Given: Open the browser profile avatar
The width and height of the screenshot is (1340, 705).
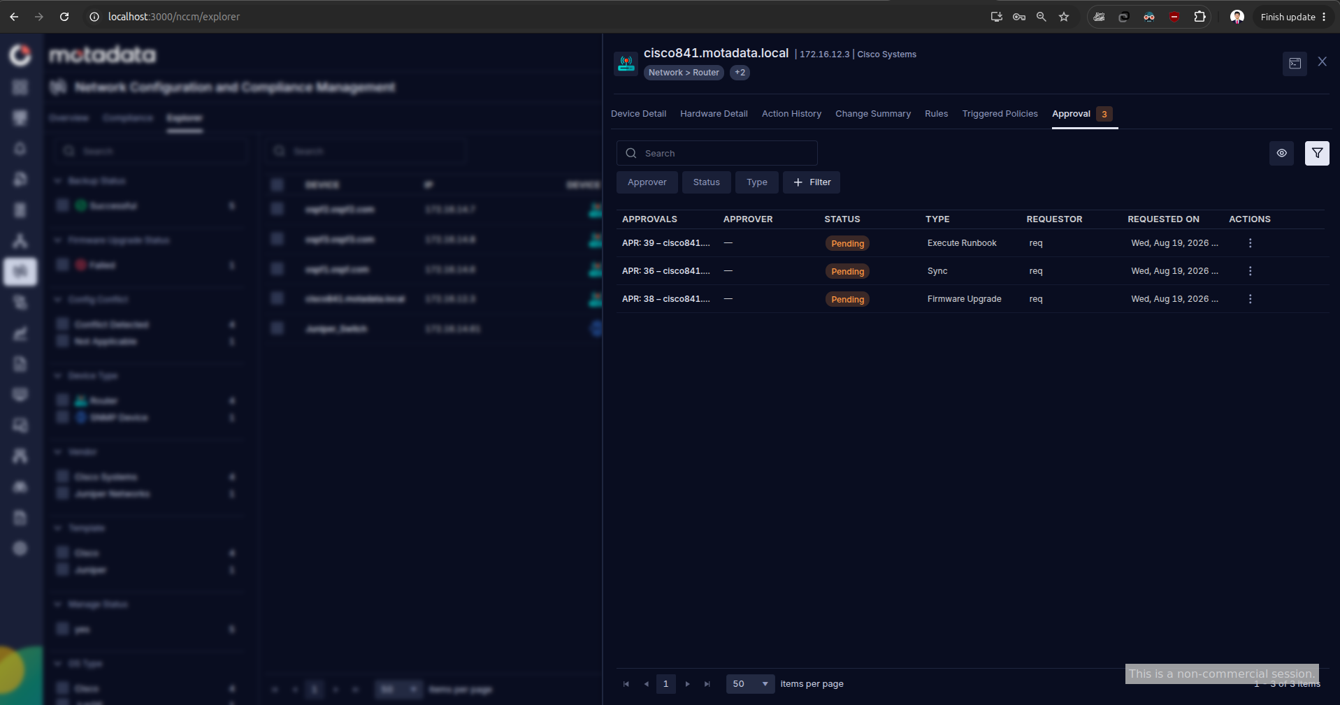Looking at the screenshot, I should [1237, 17].
